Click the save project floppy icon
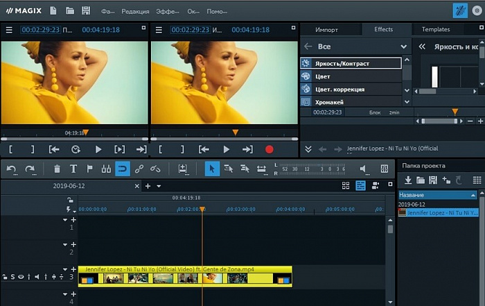This screenshot has width=485, height=306. click(x=86, y=11)
